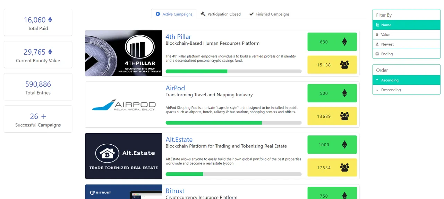Click the AirPod progress bar

coord(233,123)
